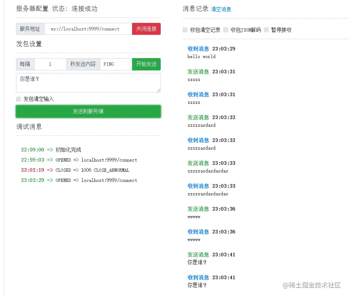The image size is (349, 297).
Task: Click the 收到消息 23:03:33 header
Action: tap(211, 186)
